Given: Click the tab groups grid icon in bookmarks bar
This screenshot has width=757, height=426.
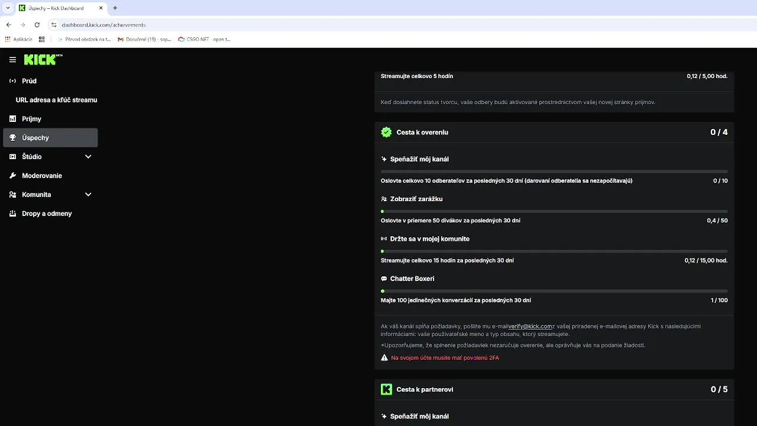Looking at the screenshot, I should [41, 40].
